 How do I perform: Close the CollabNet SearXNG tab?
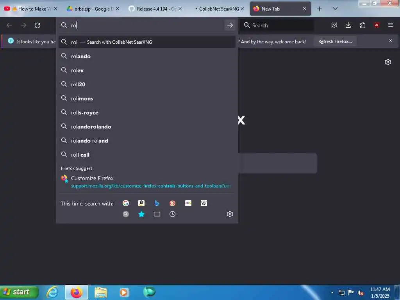coord(242,9)
